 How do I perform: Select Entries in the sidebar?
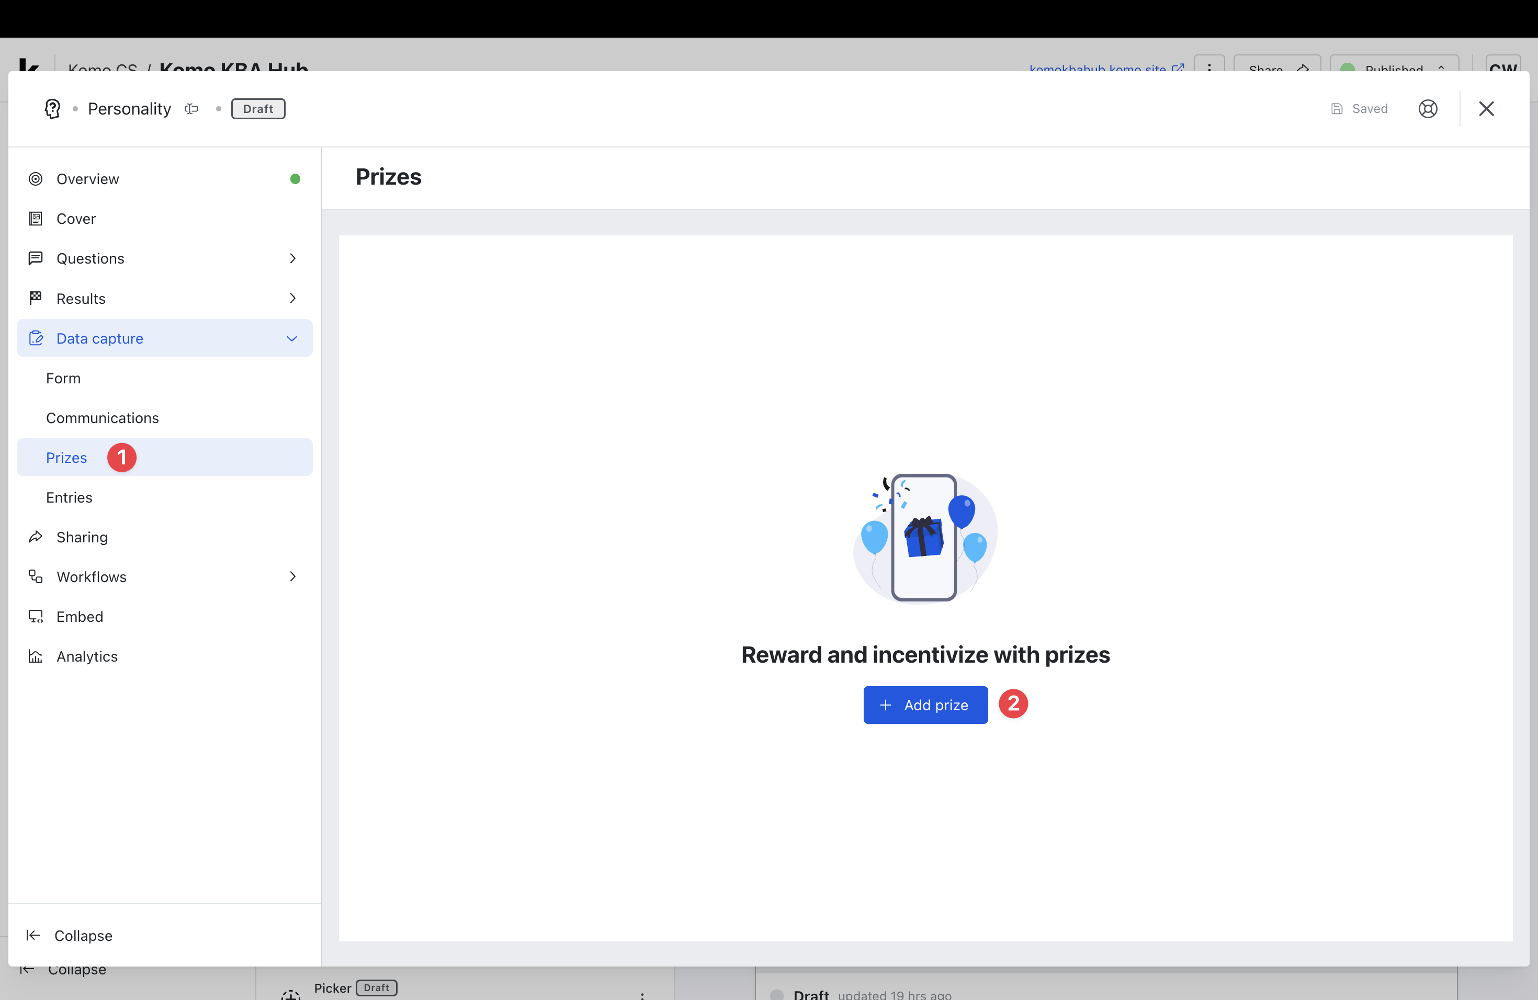[69, 497]
